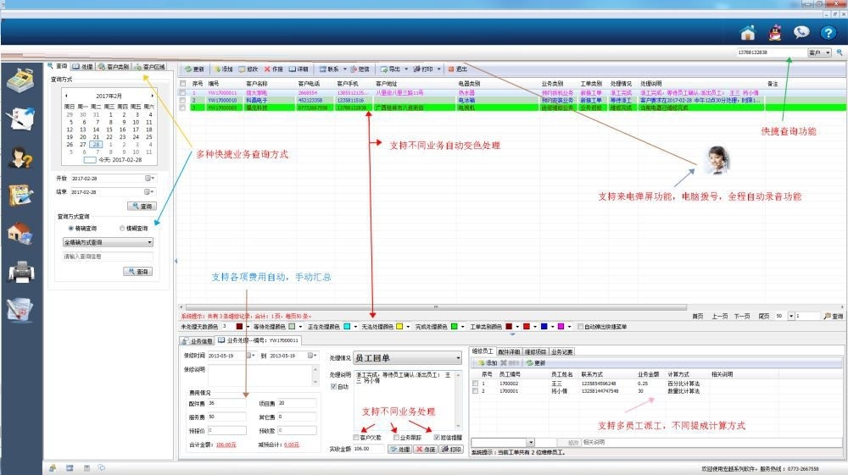This screenshot has height=475, width=848.
Task: Toggle the 业务跟踪 checkbox
Action: [x=396, y=437]
